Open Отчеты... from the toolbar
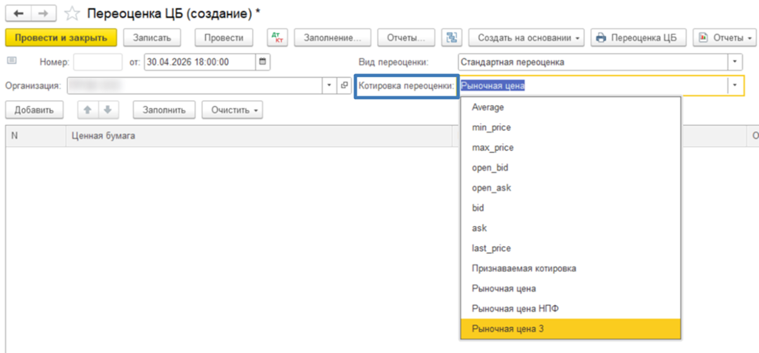The height and width of the screenshot is (353, 759). [x=407, y=37]
